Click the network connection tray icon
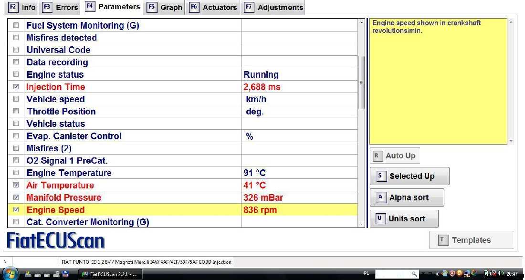 click(x=493, y=273)
